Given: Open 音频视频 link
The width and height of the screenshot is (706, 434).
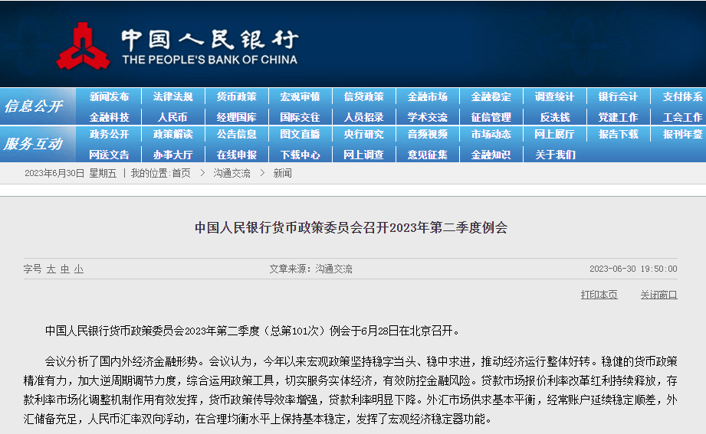Looking at the screenshot, I should tap(427, 134).
